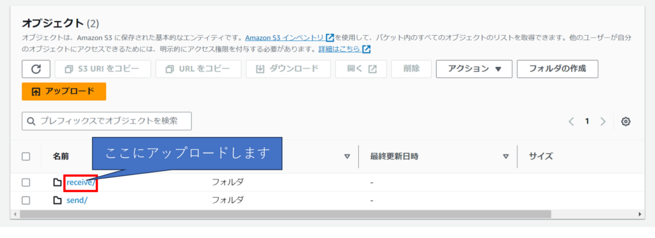The width and height of the screenshot is (655, 238).
Task: Click the send folder icon
Action: 57,200
